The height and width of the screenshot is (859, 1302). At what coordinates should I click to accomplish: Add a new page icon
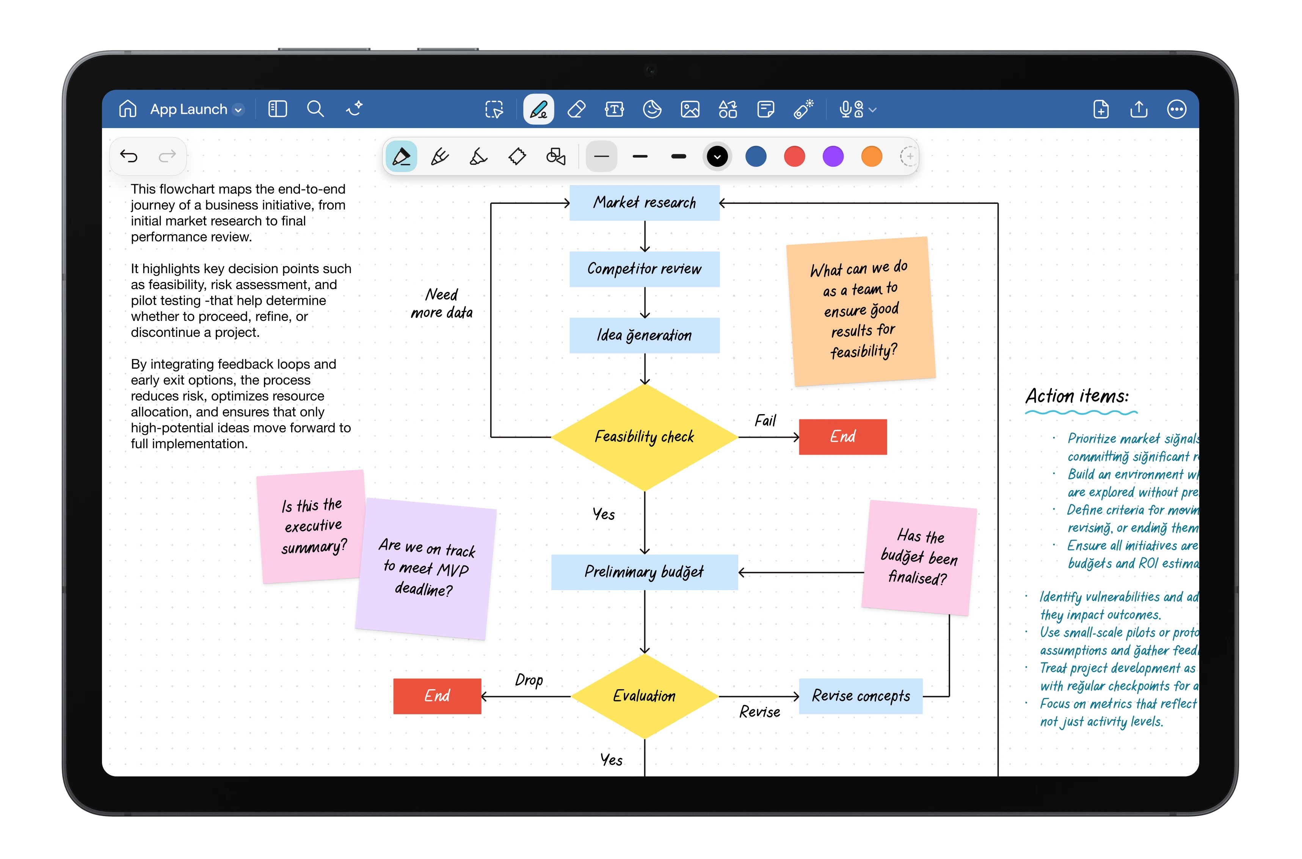tap(1101, 110)
